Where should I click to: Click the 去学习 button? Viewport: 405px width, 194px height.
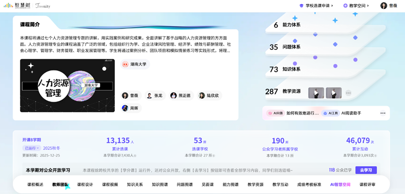click(366, 170)
